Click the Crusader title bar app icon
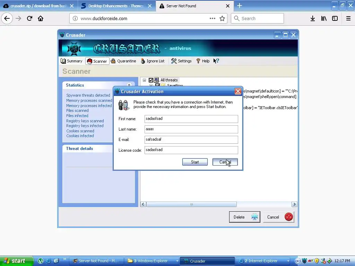This screenshot has width=355, height=266. tap(62, 35)
